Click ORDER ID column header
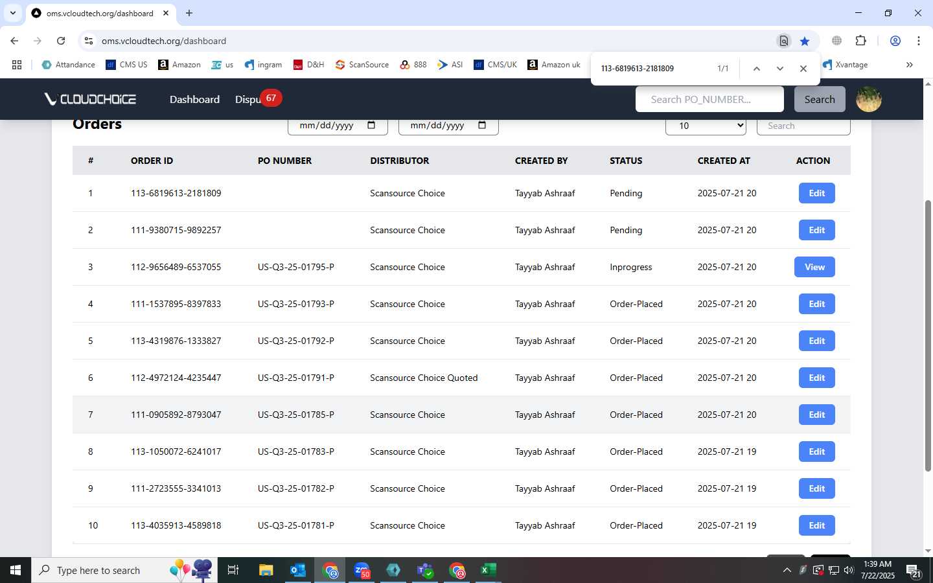The height and width of the screenshot is (583, 933). coord(152,161)
